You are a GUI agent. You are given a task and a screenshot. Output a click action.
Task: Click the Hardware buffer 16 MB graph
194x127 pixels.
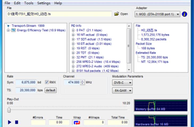[161, 121]
